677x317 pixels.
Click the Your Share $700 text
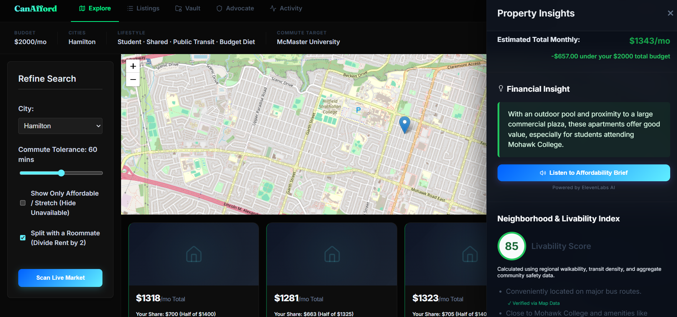176,314
